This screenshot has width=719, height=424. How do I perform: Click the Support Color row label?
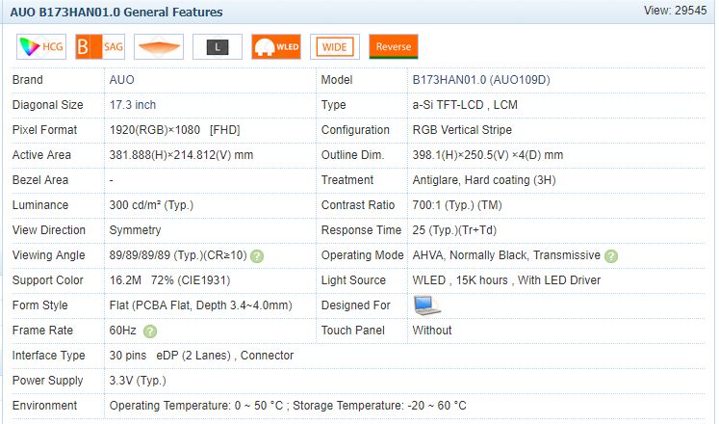point(48,280)
